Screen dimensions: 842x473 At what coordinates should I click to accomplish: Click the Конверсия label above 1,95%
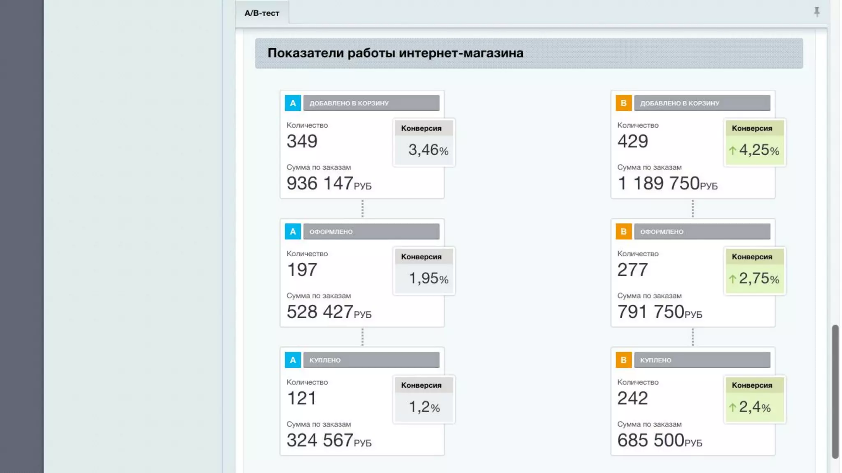tap(421, 257)
